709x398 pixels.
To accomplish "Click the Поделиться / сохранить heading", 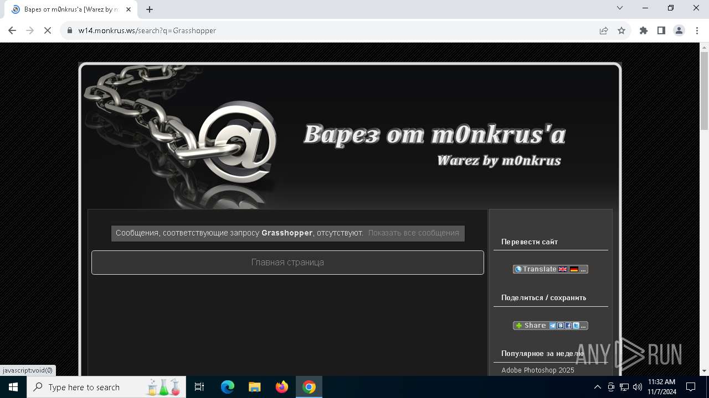I will click(543, 297).
